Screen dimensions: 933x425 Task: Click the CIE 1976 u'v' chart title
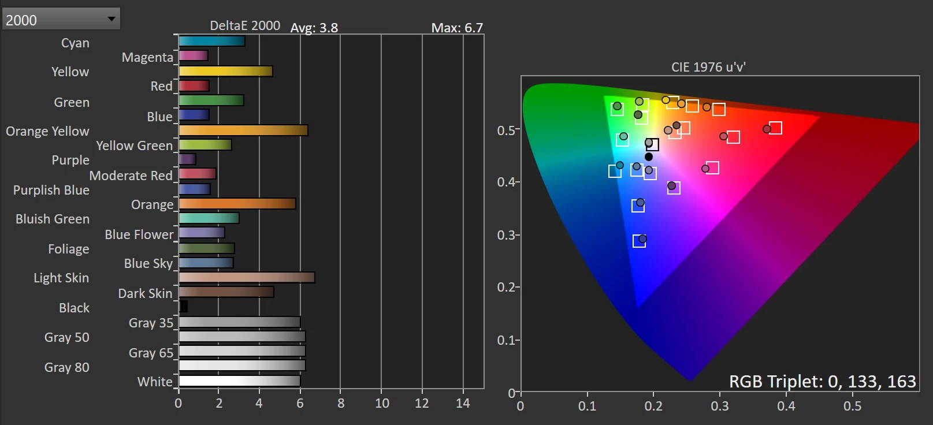coord(708,67)
